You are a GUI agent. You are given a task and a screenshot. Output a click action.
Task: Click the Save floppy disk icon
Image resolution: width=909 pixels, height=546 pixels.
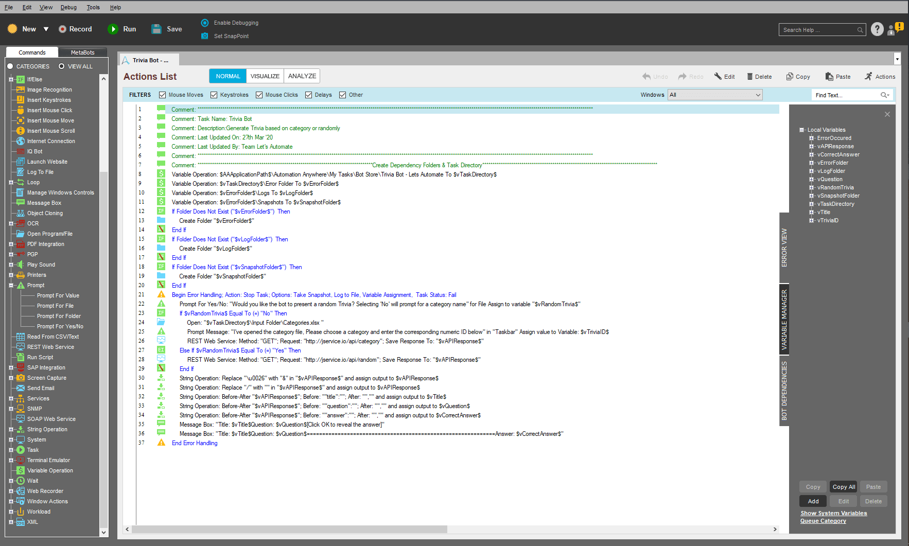pos(156,29)
